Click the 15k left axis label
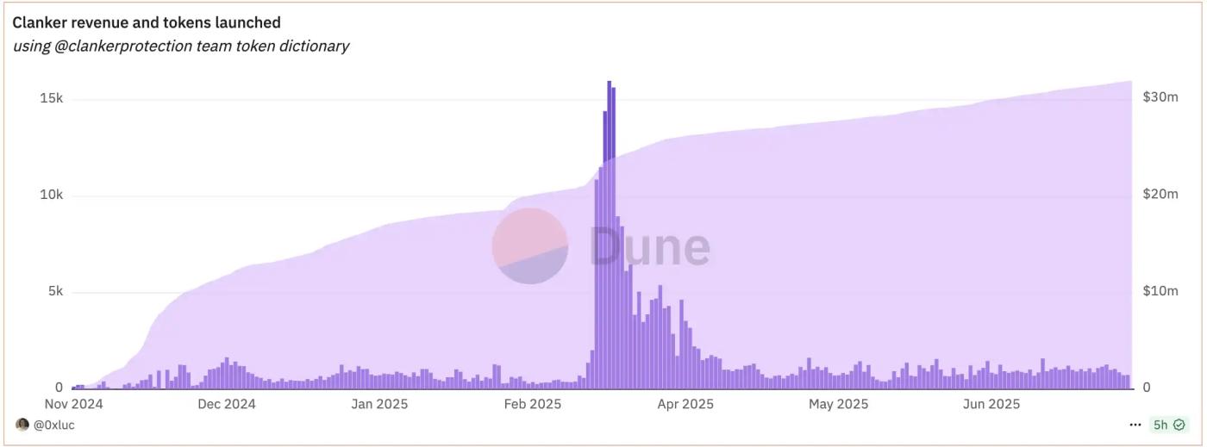Viewport: 1207px width, 447px height. pyautogui.click(x=51, y=98)
